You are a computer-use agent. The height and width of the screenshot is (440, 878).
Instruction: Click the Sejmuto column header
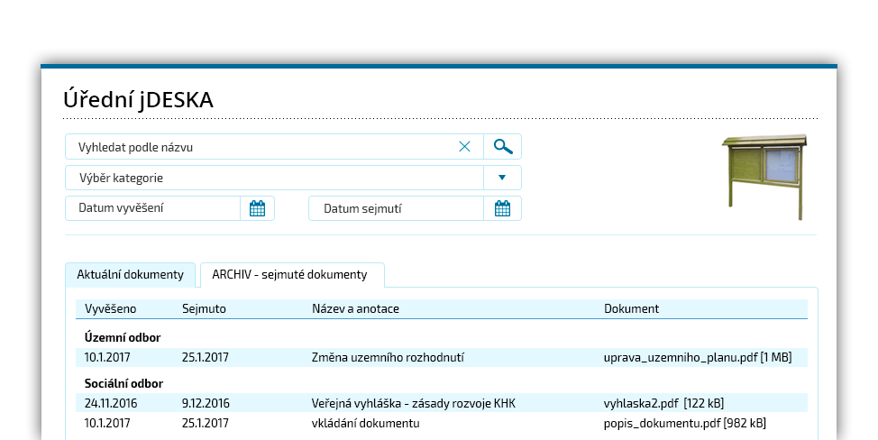pos(204,309)
